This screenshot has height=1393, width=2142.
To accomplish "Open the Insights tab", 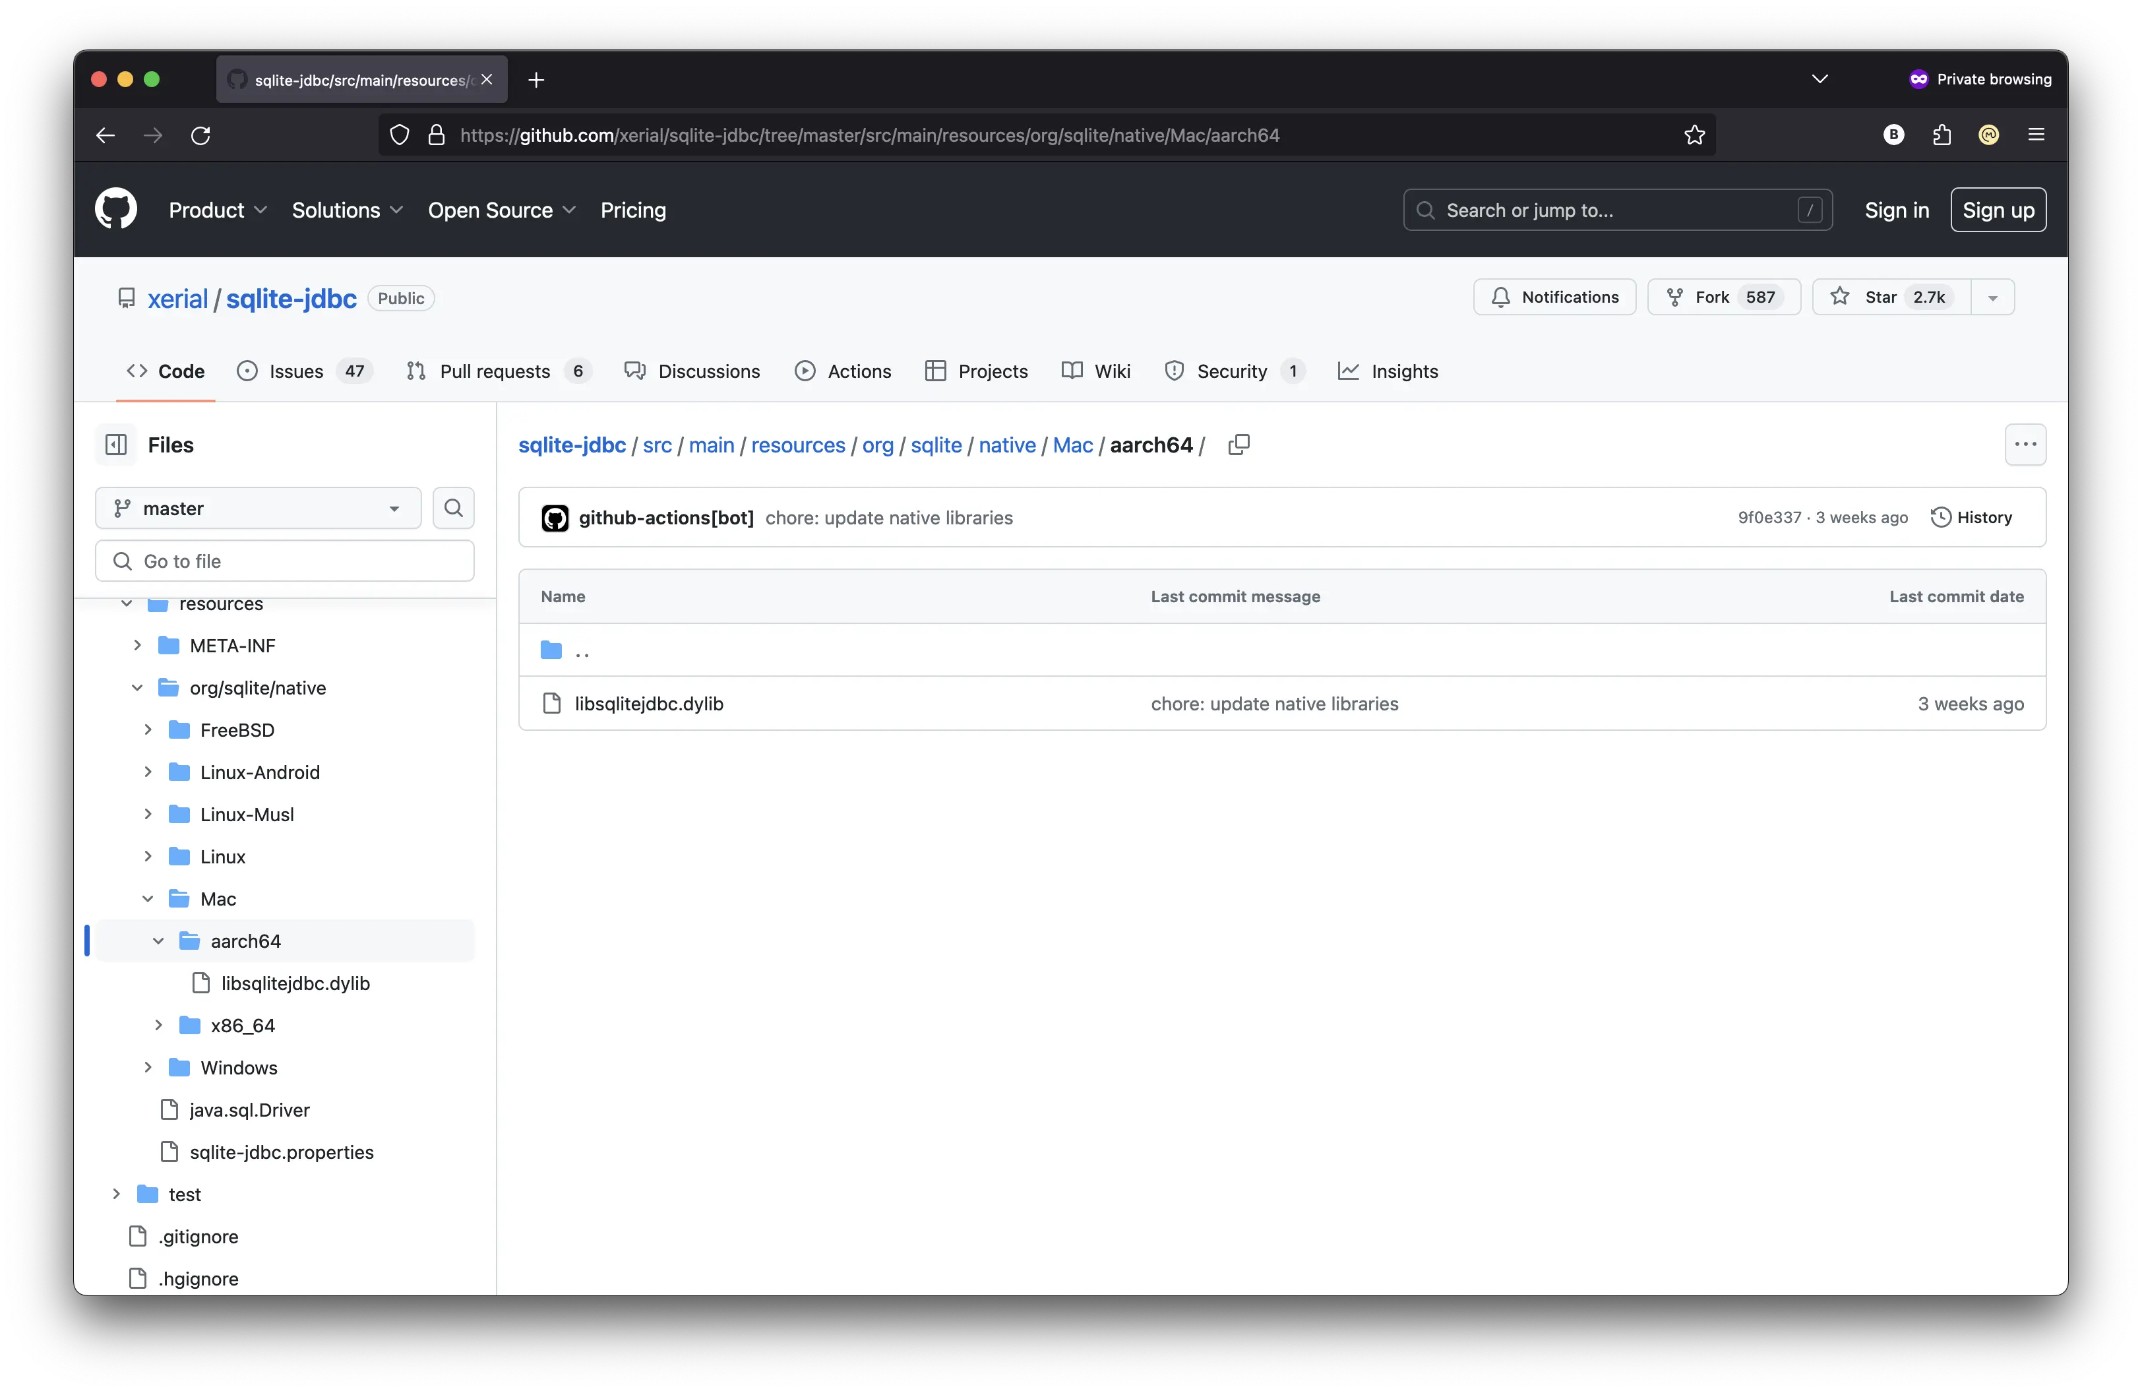I will tap(1388, 371).
